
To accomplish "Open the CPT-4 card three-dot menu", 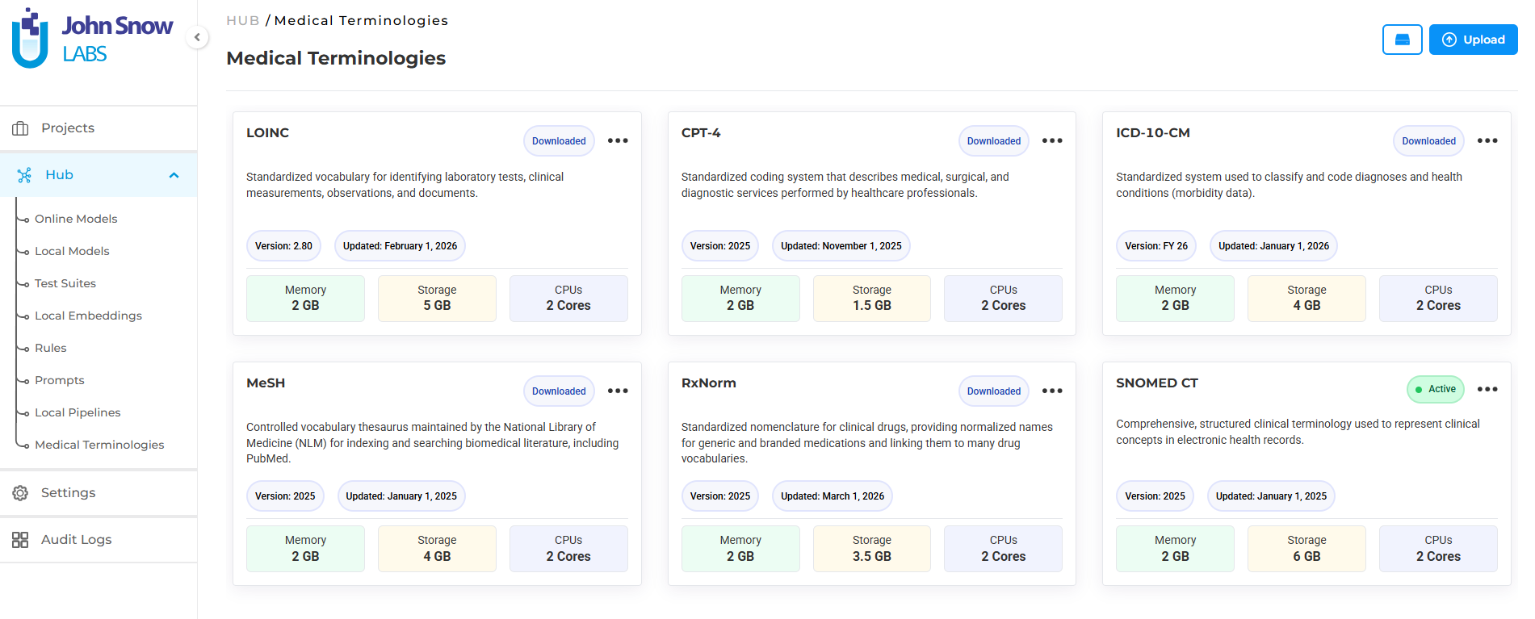I will click(1052, 140).
